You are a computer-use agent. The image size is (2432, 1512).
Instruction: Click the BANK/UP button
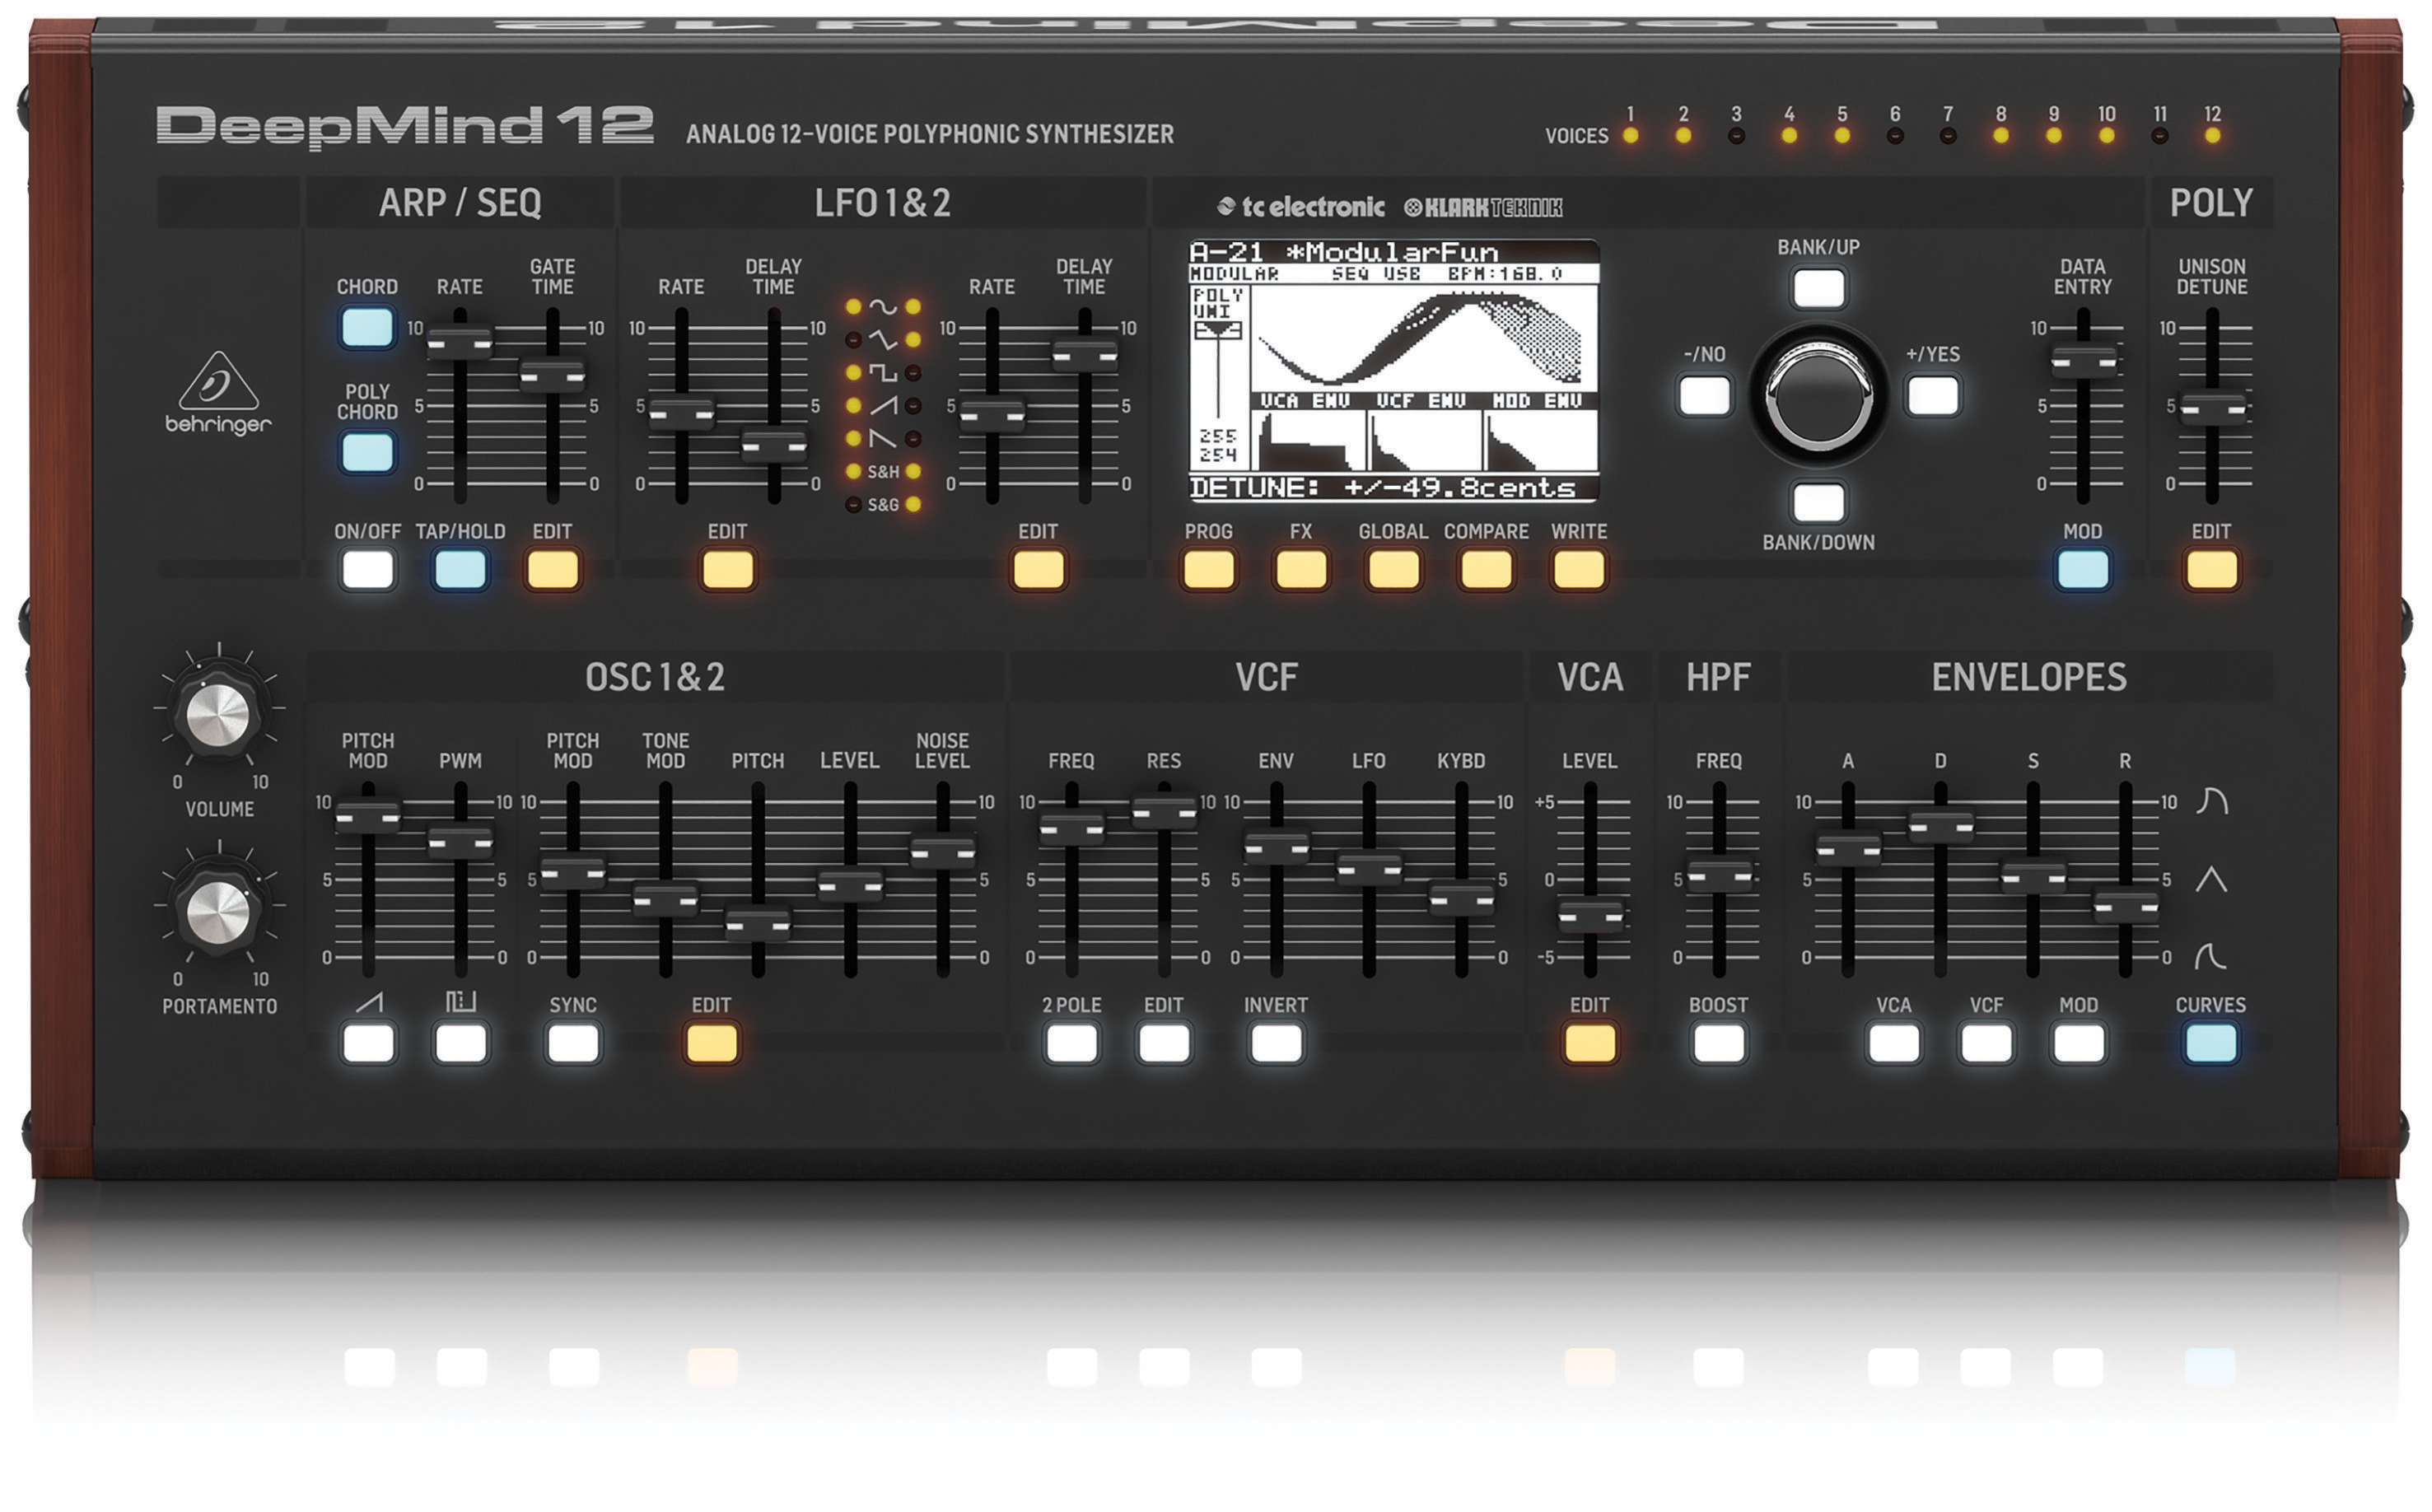click(1818, 288)
